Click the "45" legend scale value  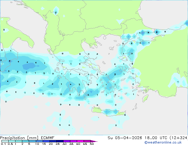(x=85, y=144)
